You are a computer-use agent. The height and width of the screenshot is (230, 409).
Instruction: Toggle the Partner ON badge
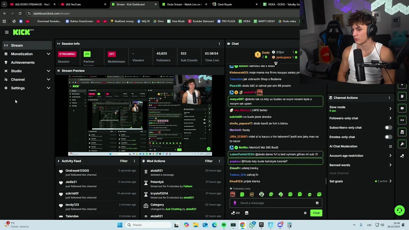(x=87, y=54)
